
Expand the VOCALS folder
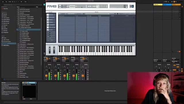[20, 42]
